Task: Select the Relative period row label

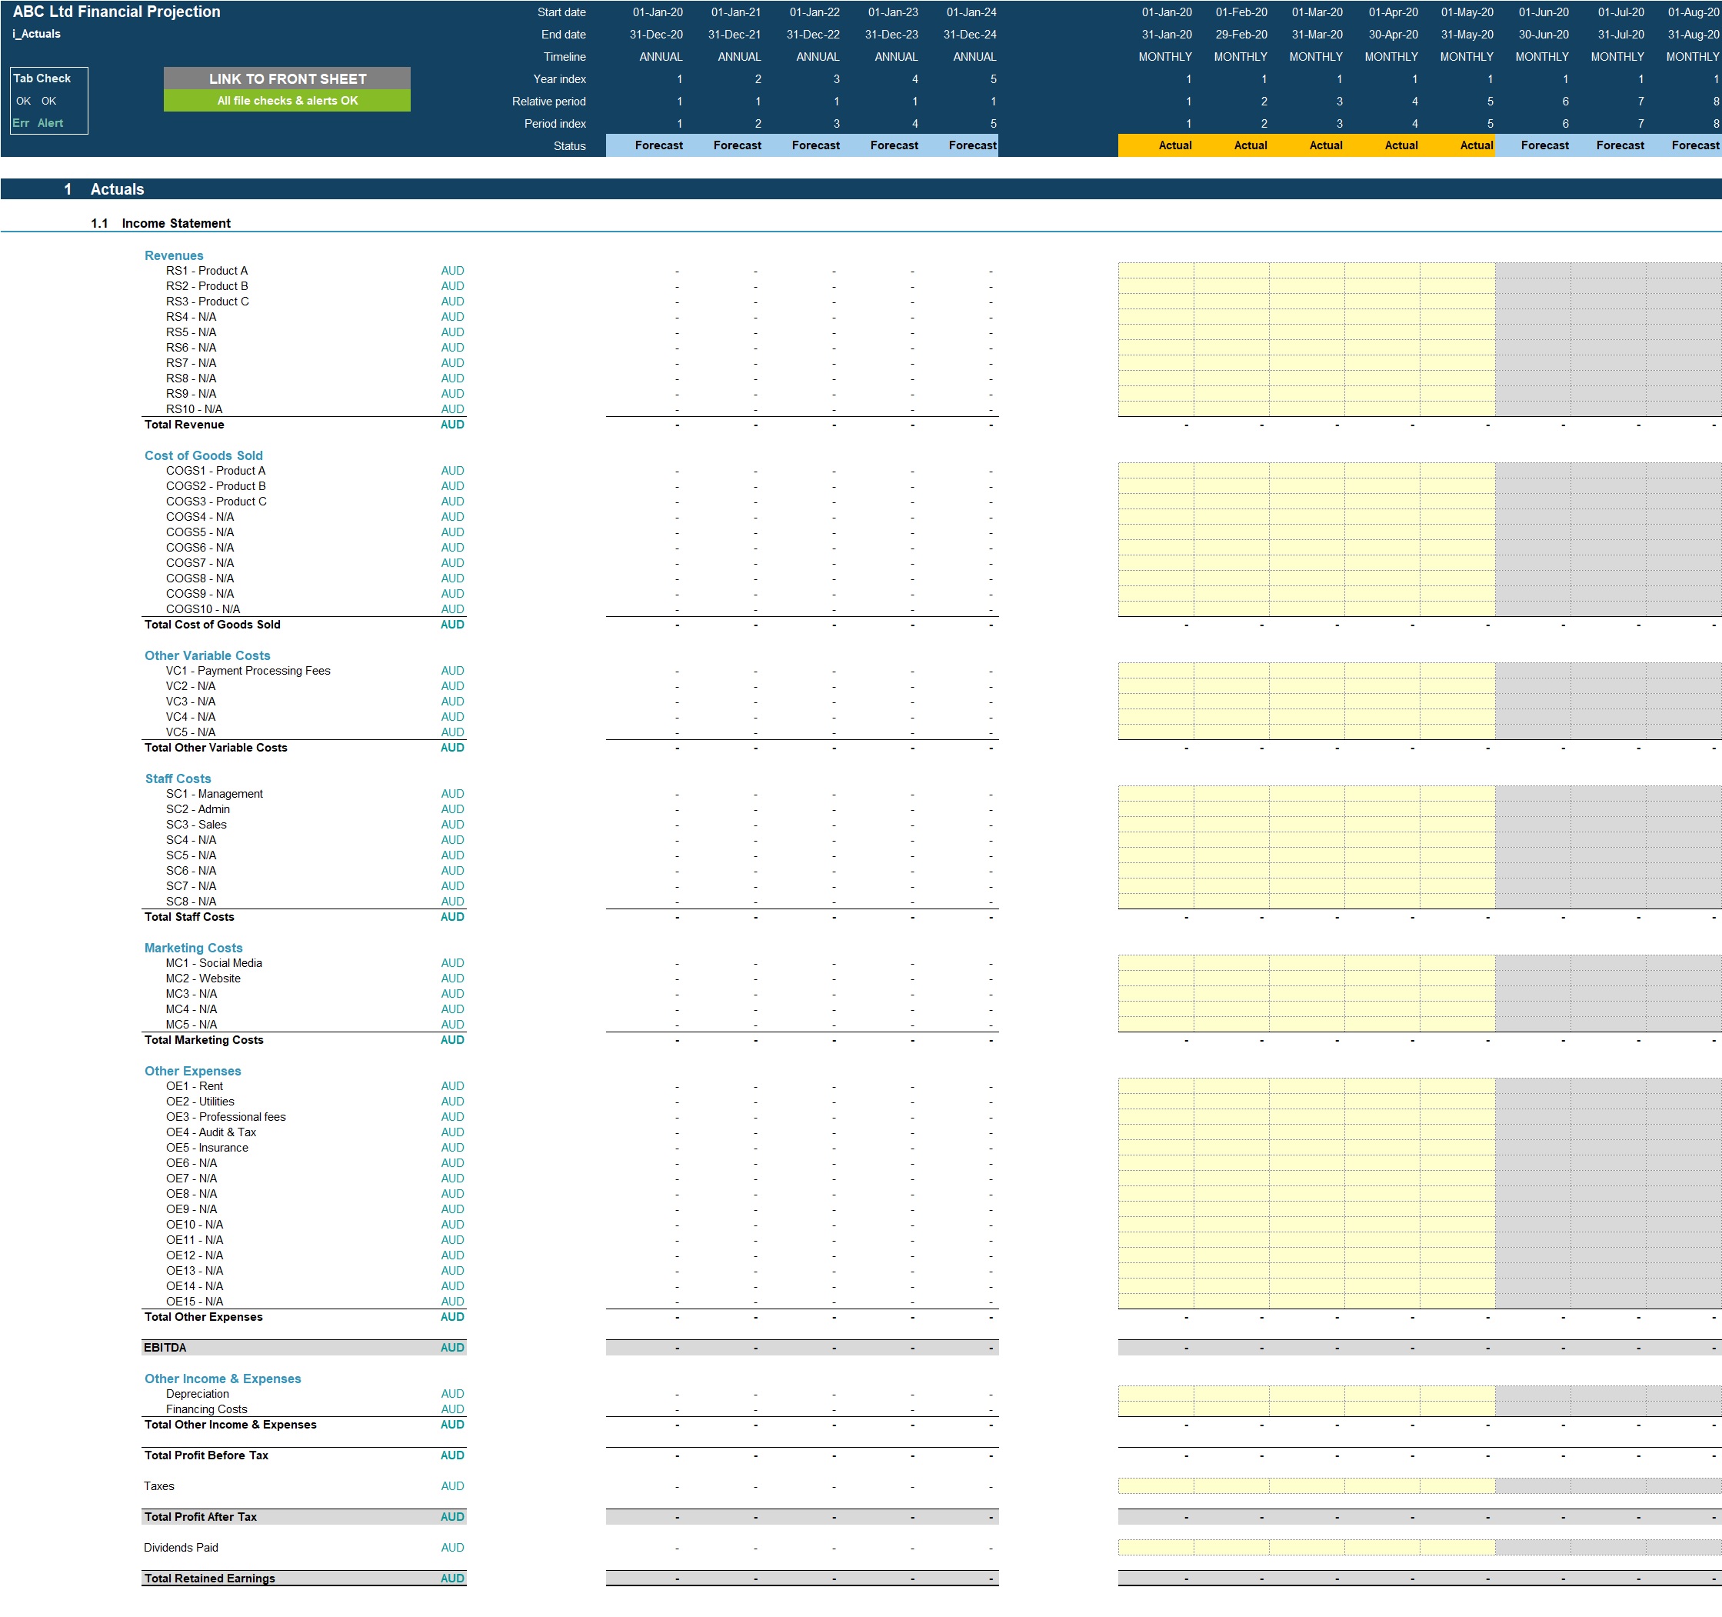Action: click(x=548, y=102)
